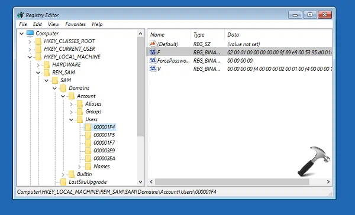Click the HKEY_LOCAL_MACHINE folder icon

pos(38,57)
